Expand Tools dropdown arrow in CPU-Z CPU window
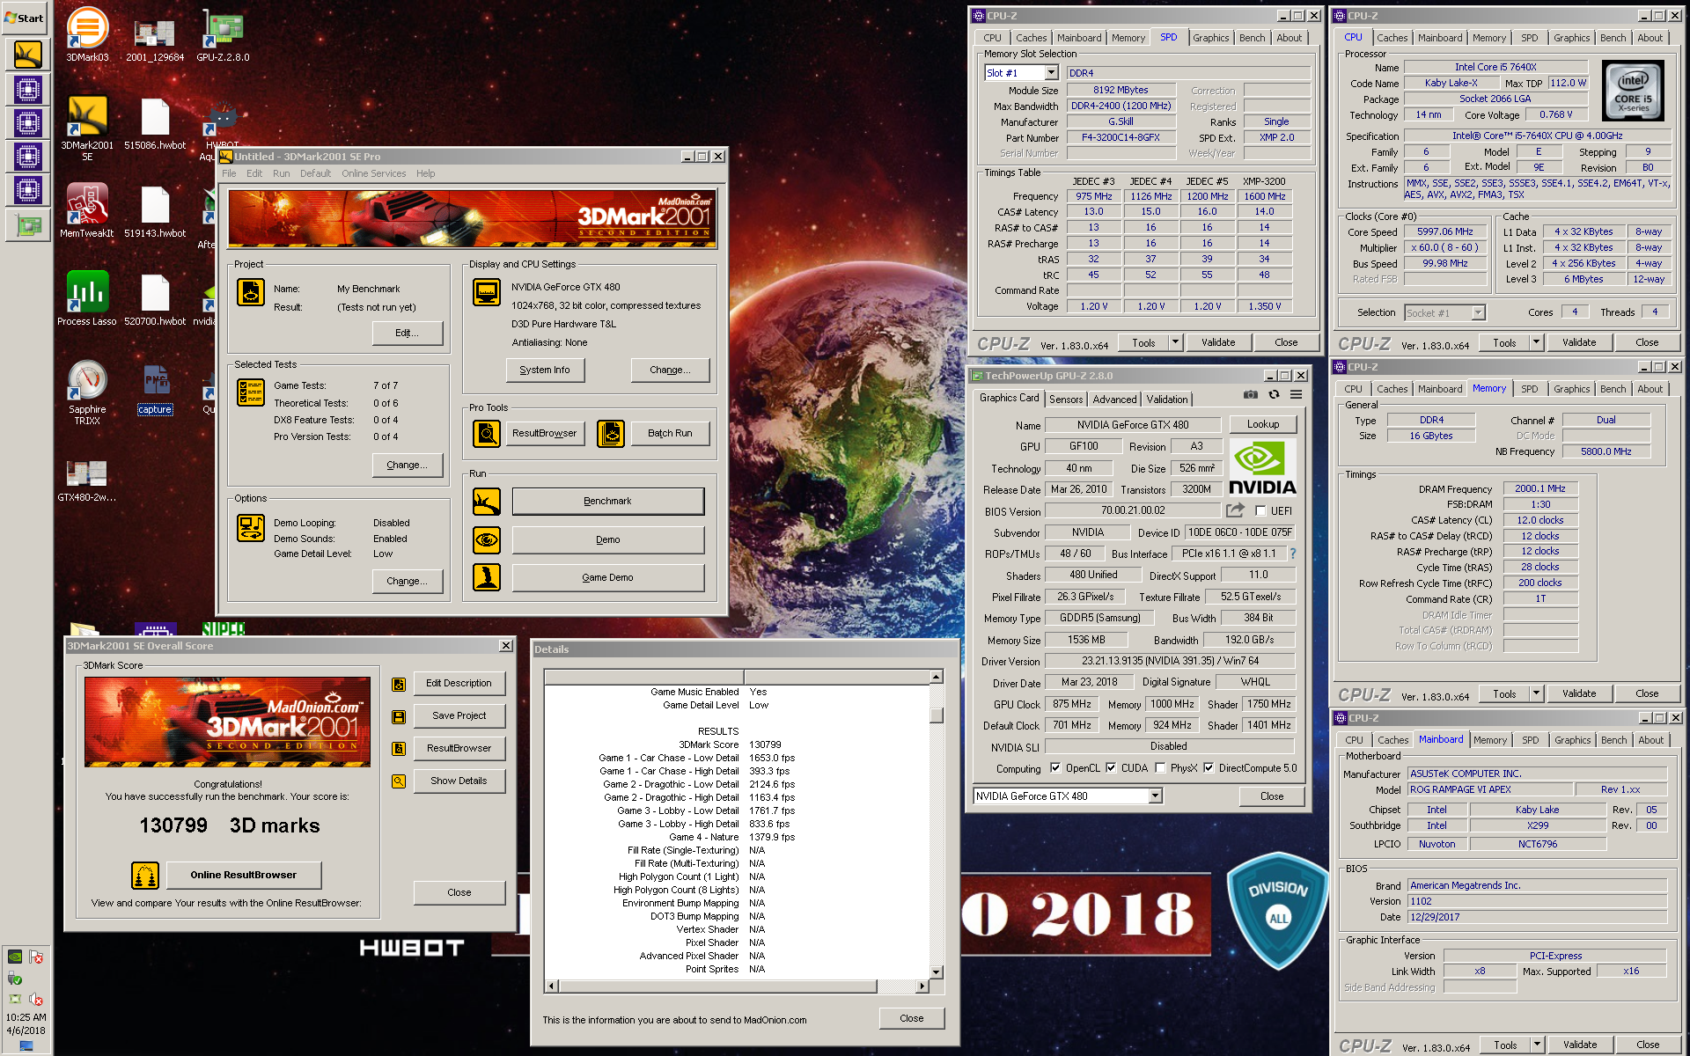This screenshot has height=1056, width=1690. click(x=1536, y=342)
